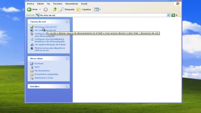Click the Agregar un sitio de red icon
The width and height of the screenshot is (201, 113).
(32, 27)
